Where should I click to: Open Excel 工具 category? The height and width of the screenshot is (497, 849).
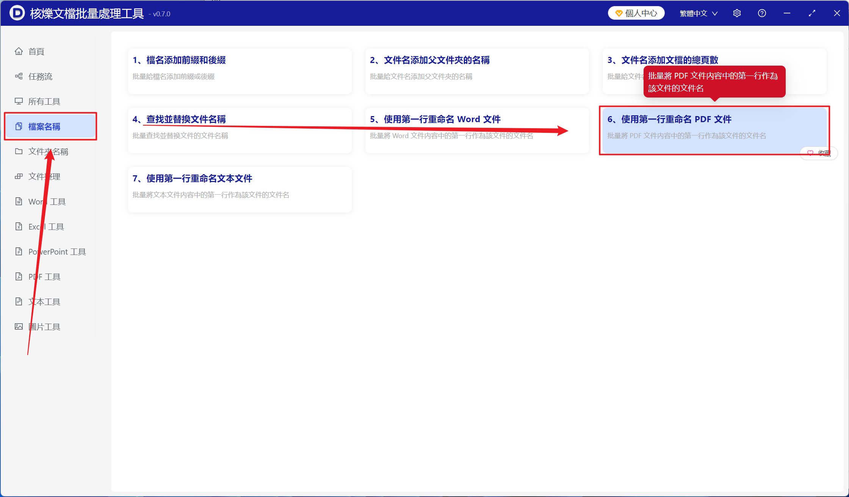(x=50, y=226)
